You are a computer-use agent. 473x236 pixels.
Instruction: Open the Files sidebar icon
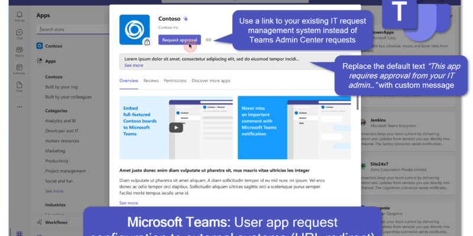(20, 87)
